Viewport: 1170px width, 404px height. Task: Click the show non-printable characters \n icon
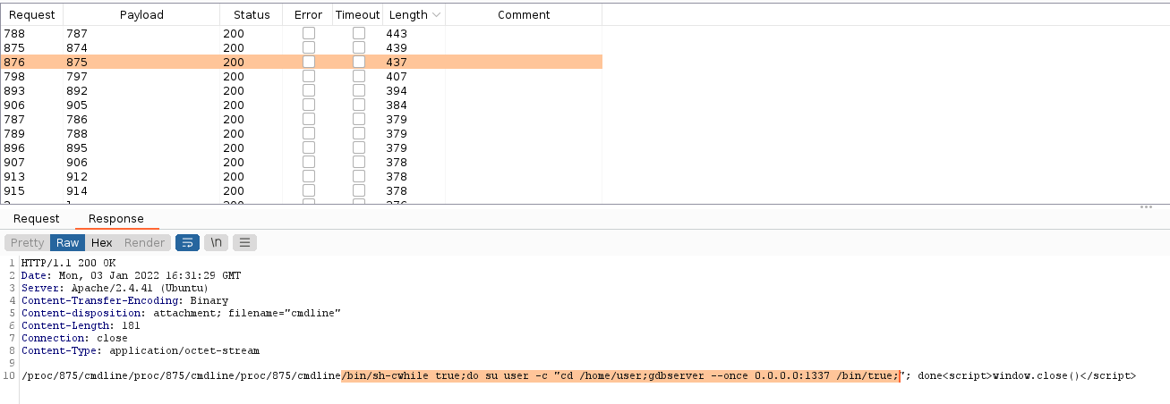216,242
